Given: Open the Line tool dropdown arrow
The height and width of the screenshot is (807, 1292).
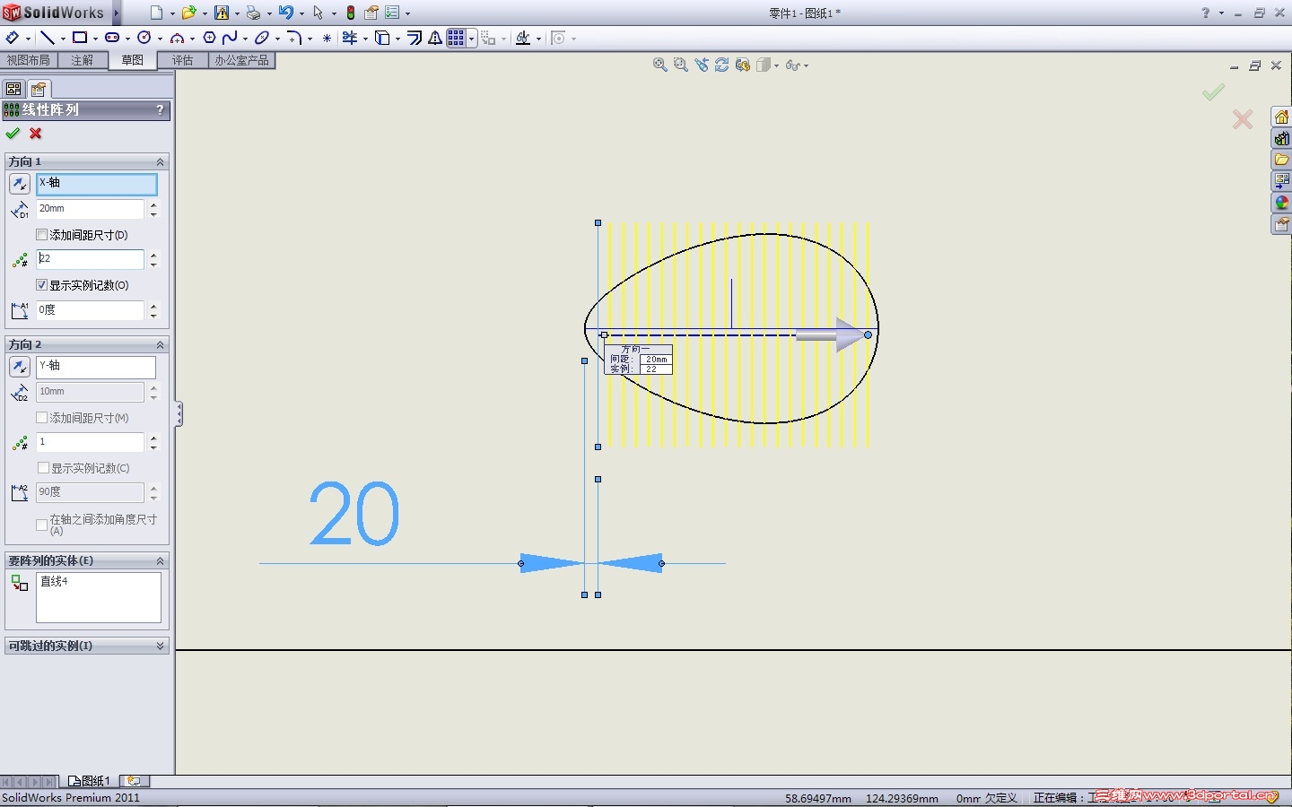Looking at the screenshot, I should click(x=63, y=39).
